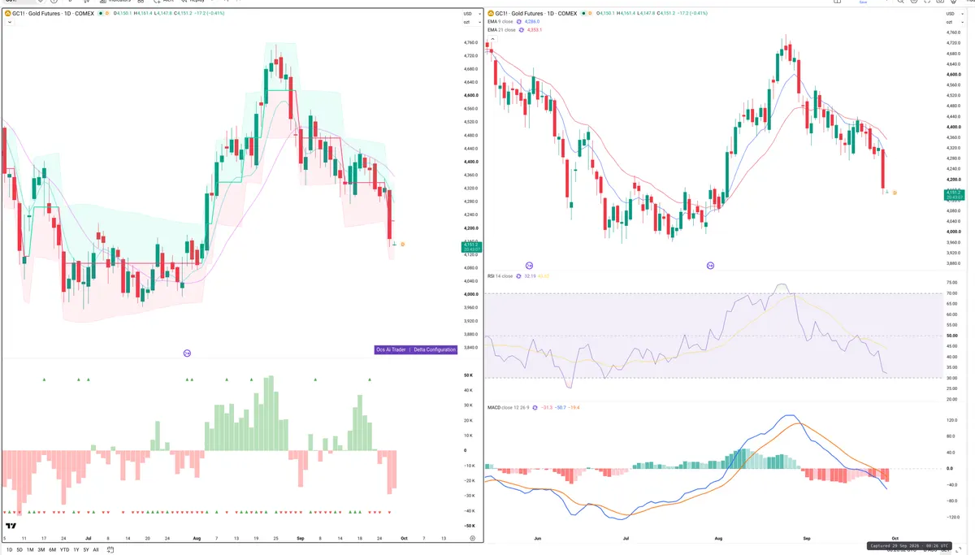
Task: Select the EMA 9 close legend
Action: (501, 22)
